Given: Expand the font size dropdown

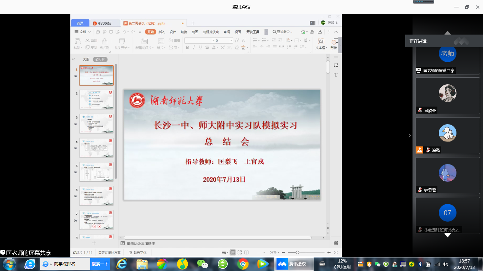Looking at the screenshot, I should pyautogui.click(x=231, y=41).
